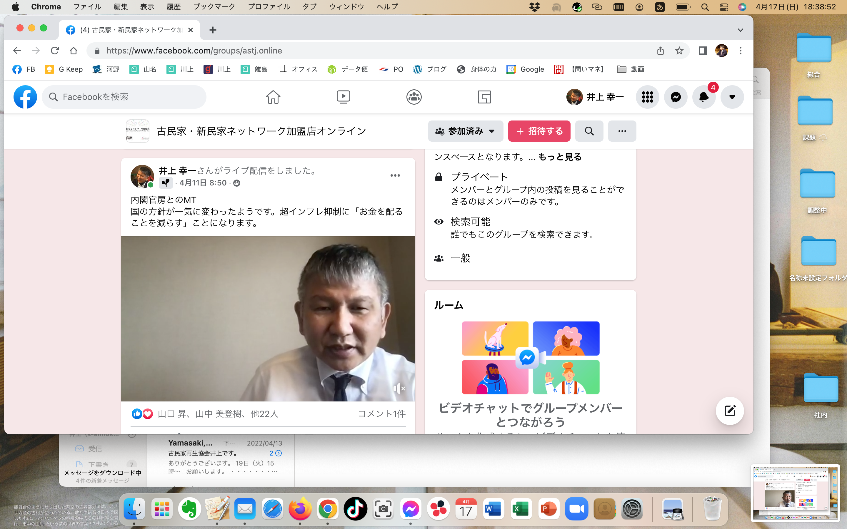Viewport: 847px width, 529px height.
Task: Open the ブックマーク menu in menu bar
Action: 214,7
